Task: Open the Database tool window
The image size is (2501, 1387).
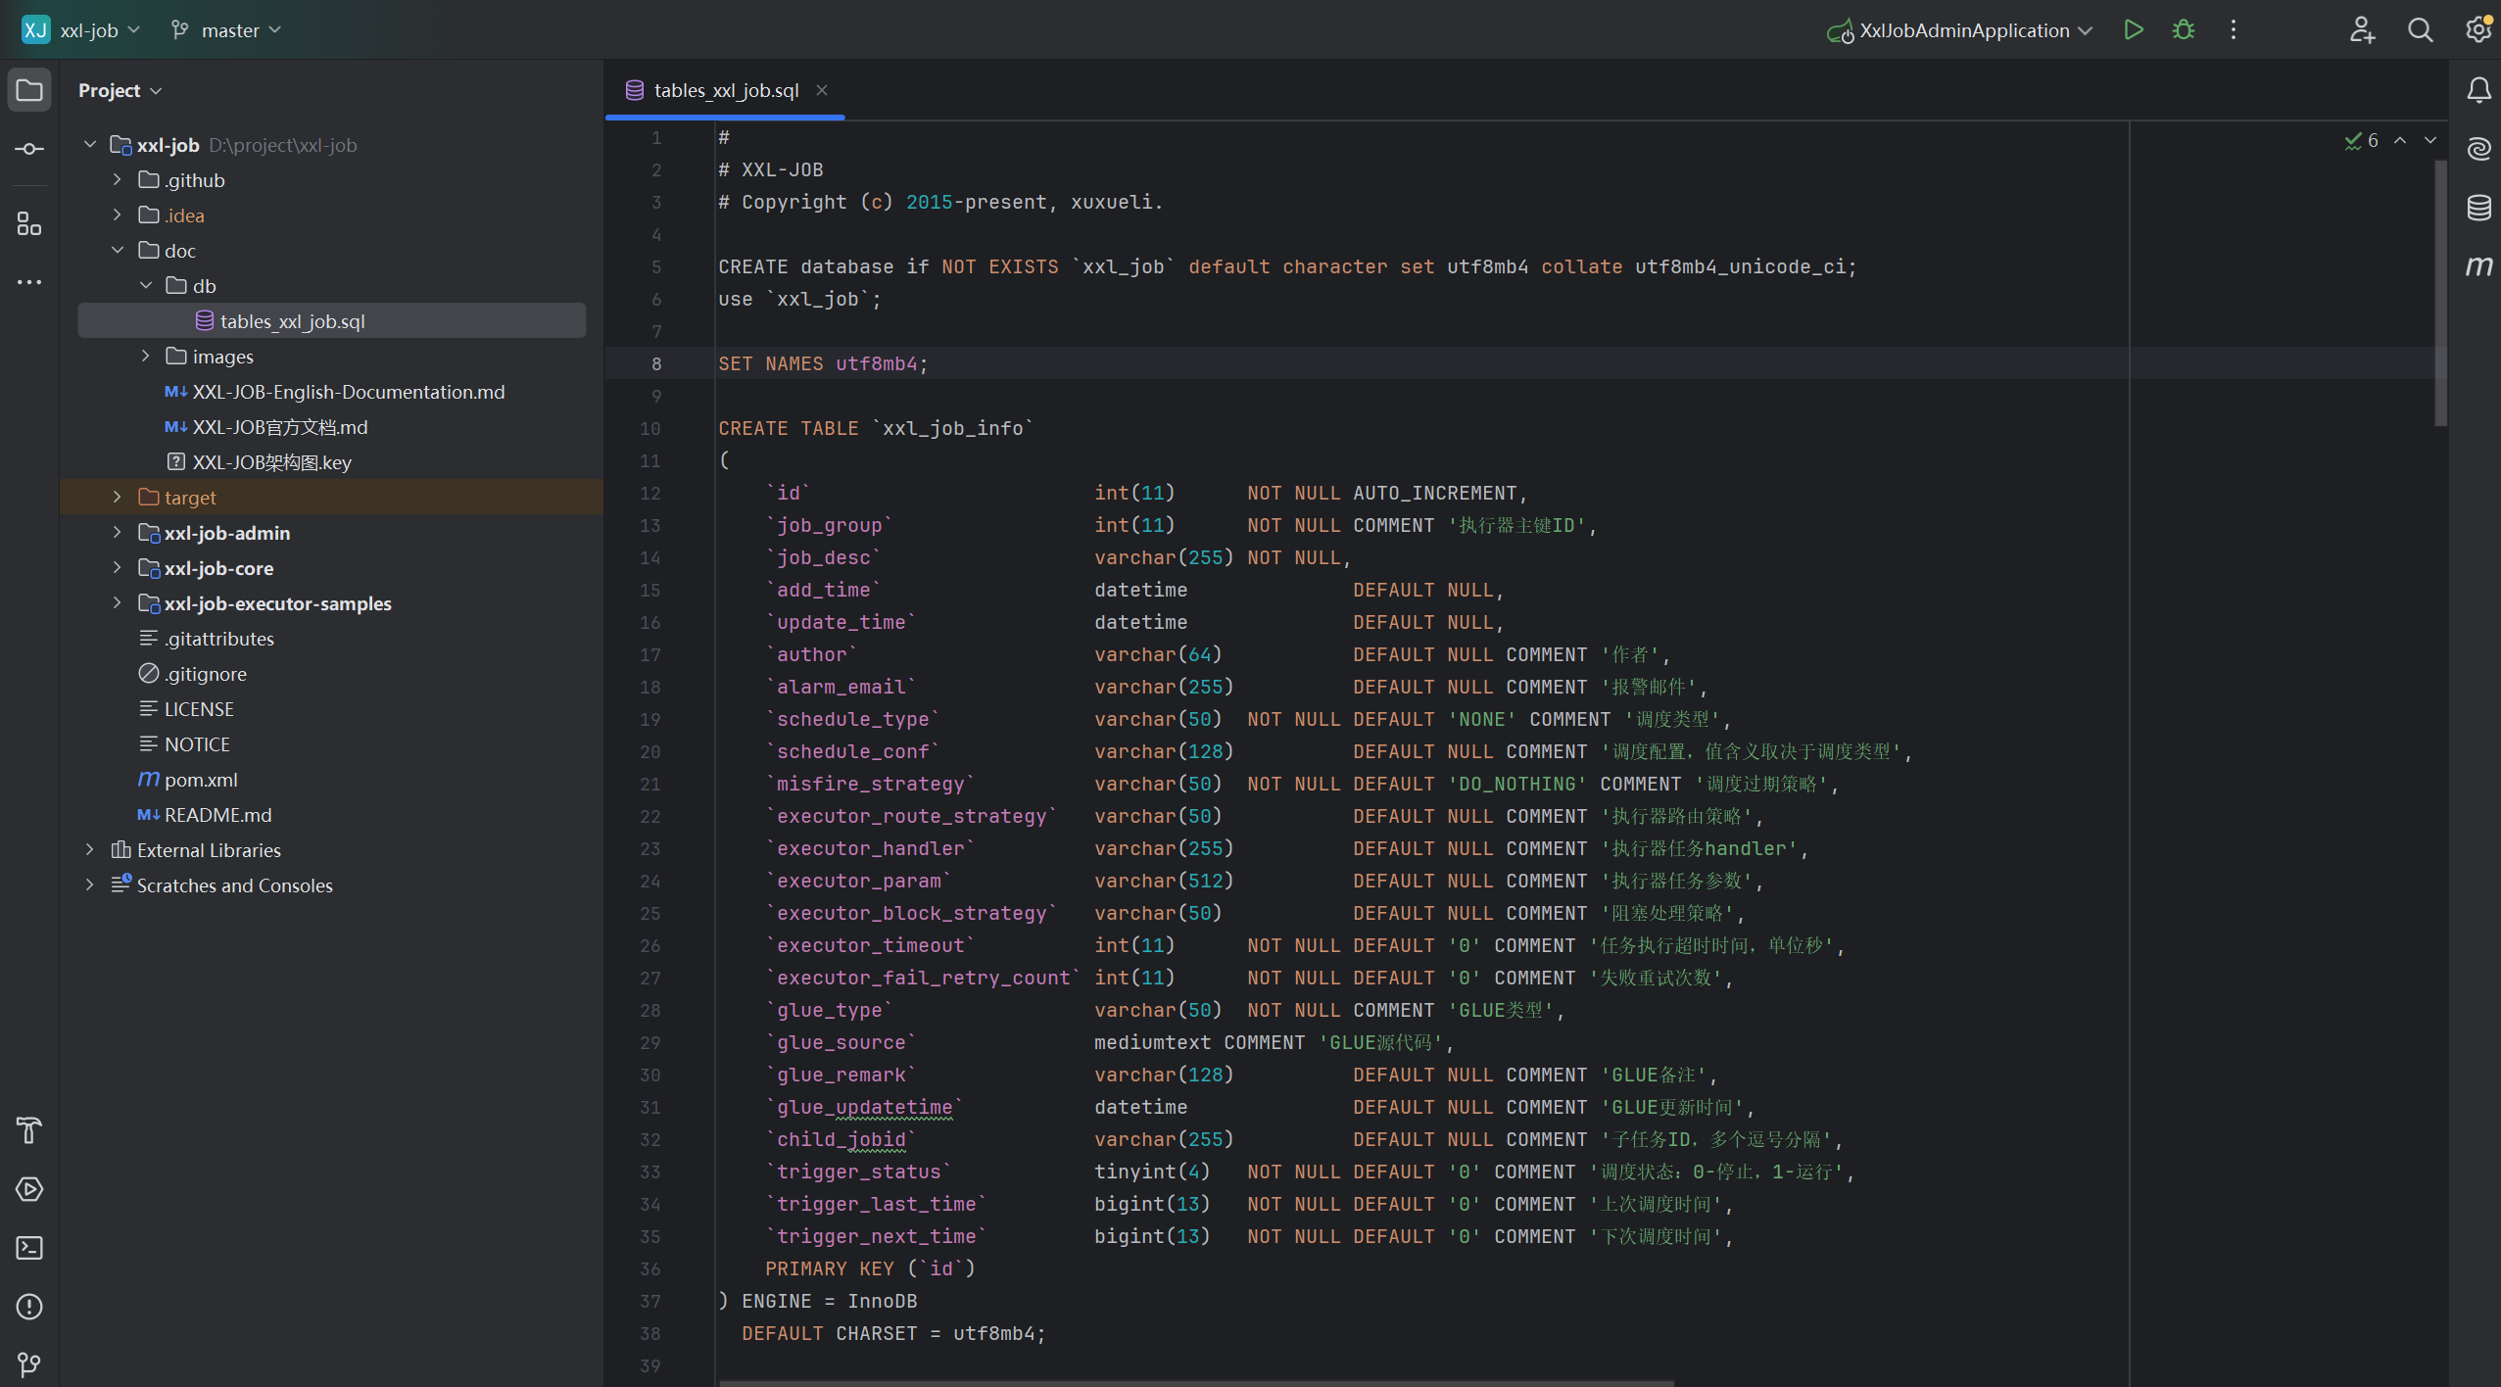Action: coord(2478,208)
